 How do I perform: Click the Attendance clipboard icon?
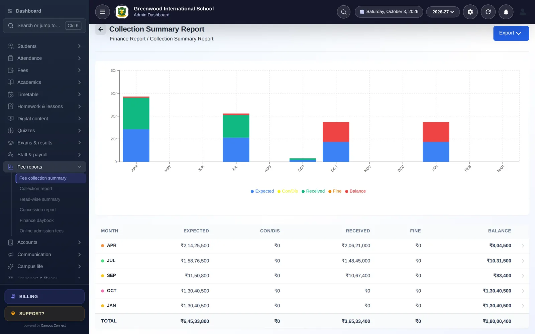coord(11,58)
